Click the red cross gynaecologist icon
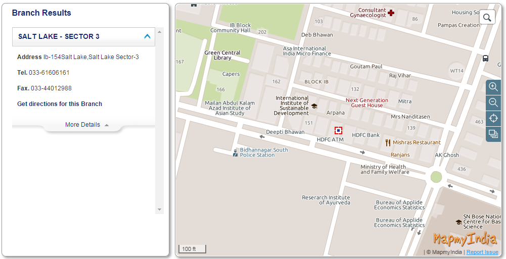This screenshot has width=506, height=259. pyautogui.click(x=391, y=13)
